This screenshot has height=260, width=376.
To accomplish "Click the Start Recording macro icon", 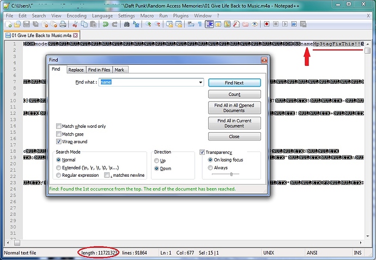I will pyautogui.click(x=266, y=24).
